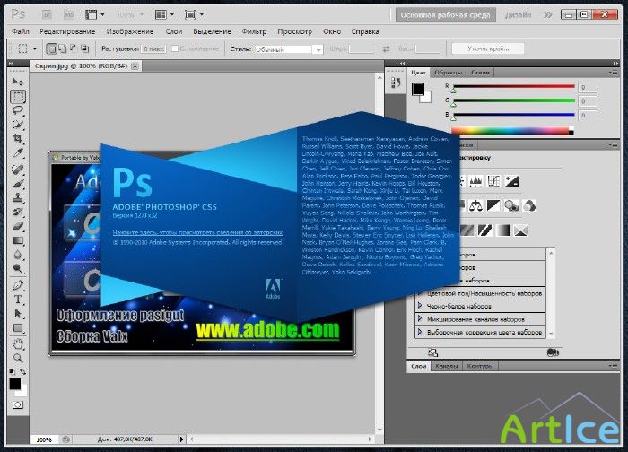Select Основная рабочая среда workspace
The height and width of the screenshot is (452, 628).
[445, 15]
